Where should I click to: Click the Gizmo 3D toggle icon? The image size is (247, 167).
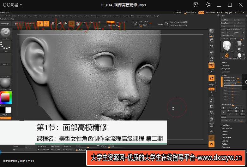coord(72,24)
